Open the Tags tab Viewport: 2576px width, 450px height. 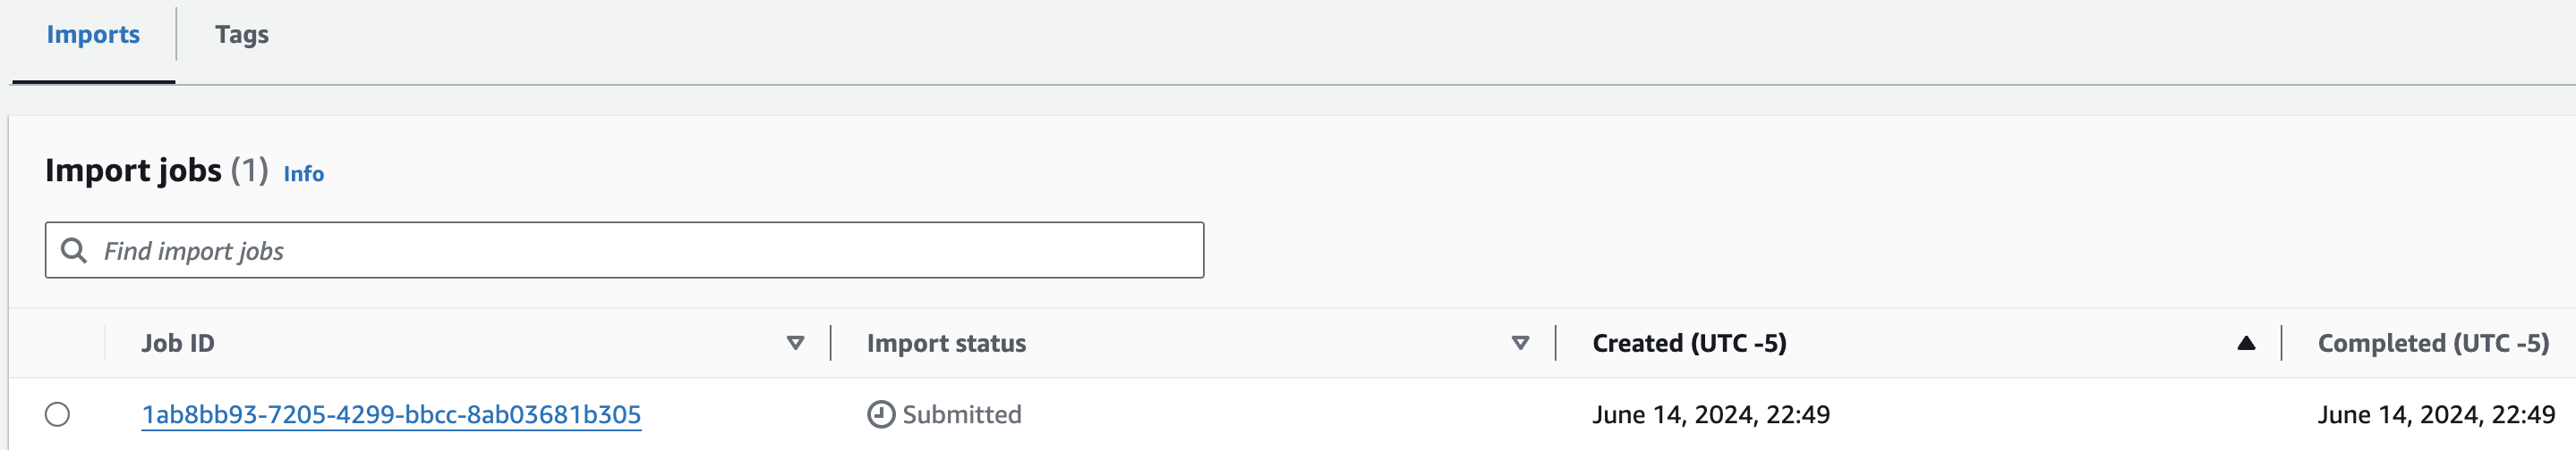241,35
